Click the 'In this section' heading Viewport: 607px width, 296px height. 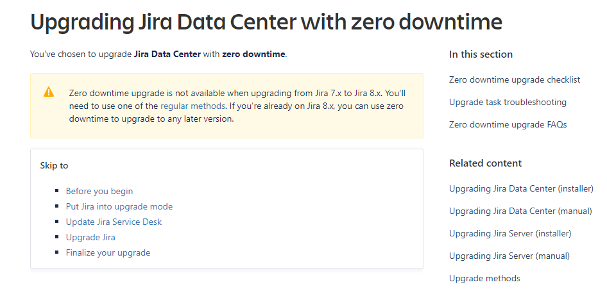click(x=481, y=54)
